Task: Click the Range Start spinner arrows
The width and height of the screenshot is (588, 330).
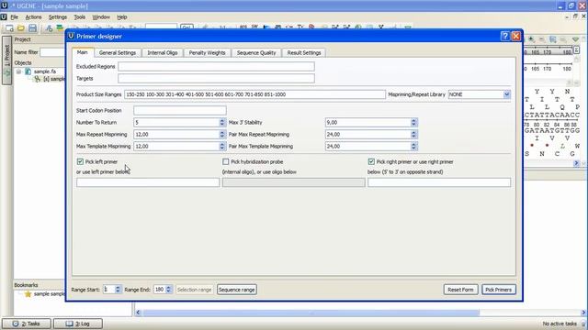Action: click(x=118, y=290)
